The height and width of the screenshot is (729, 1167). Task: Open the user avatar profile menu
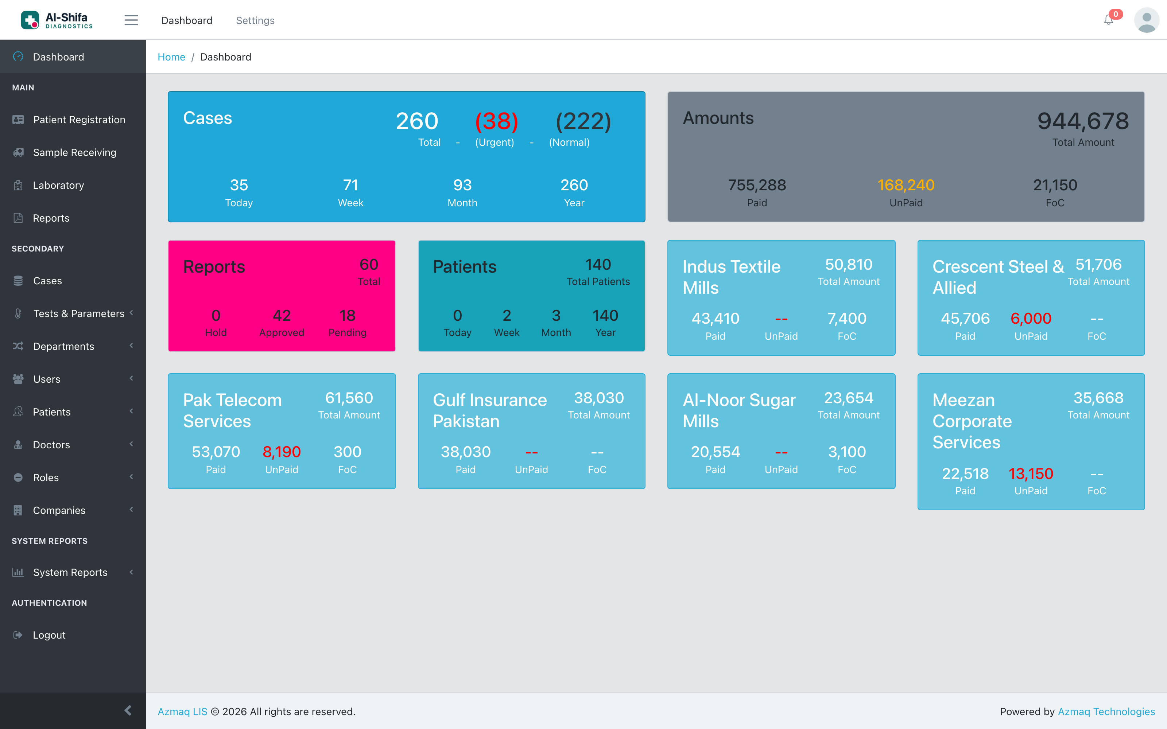[1146, 20]
